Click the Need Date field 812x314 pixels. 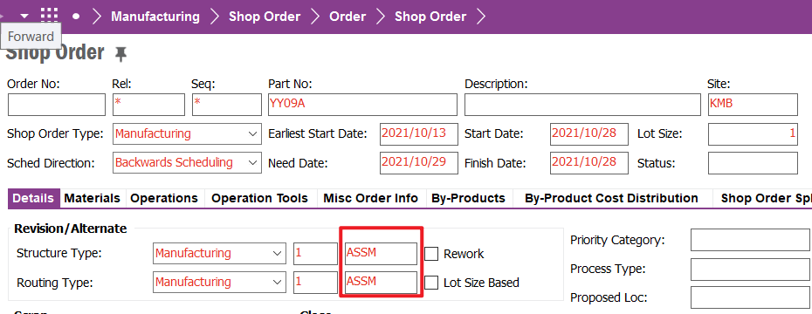[x=419, y=162]
